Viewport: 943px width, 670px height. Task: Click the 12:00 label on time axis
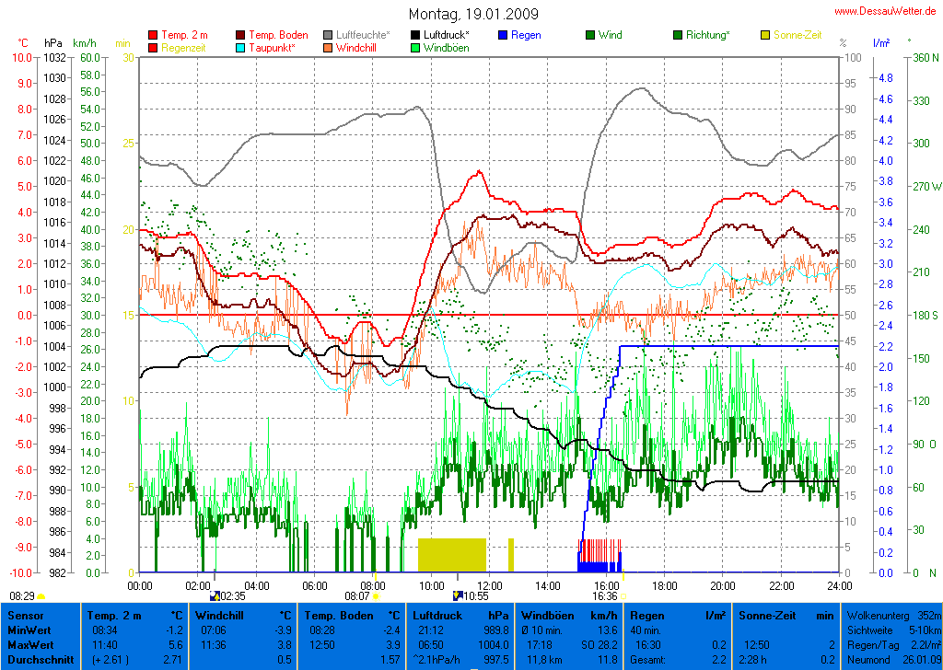tap(488, 585)
